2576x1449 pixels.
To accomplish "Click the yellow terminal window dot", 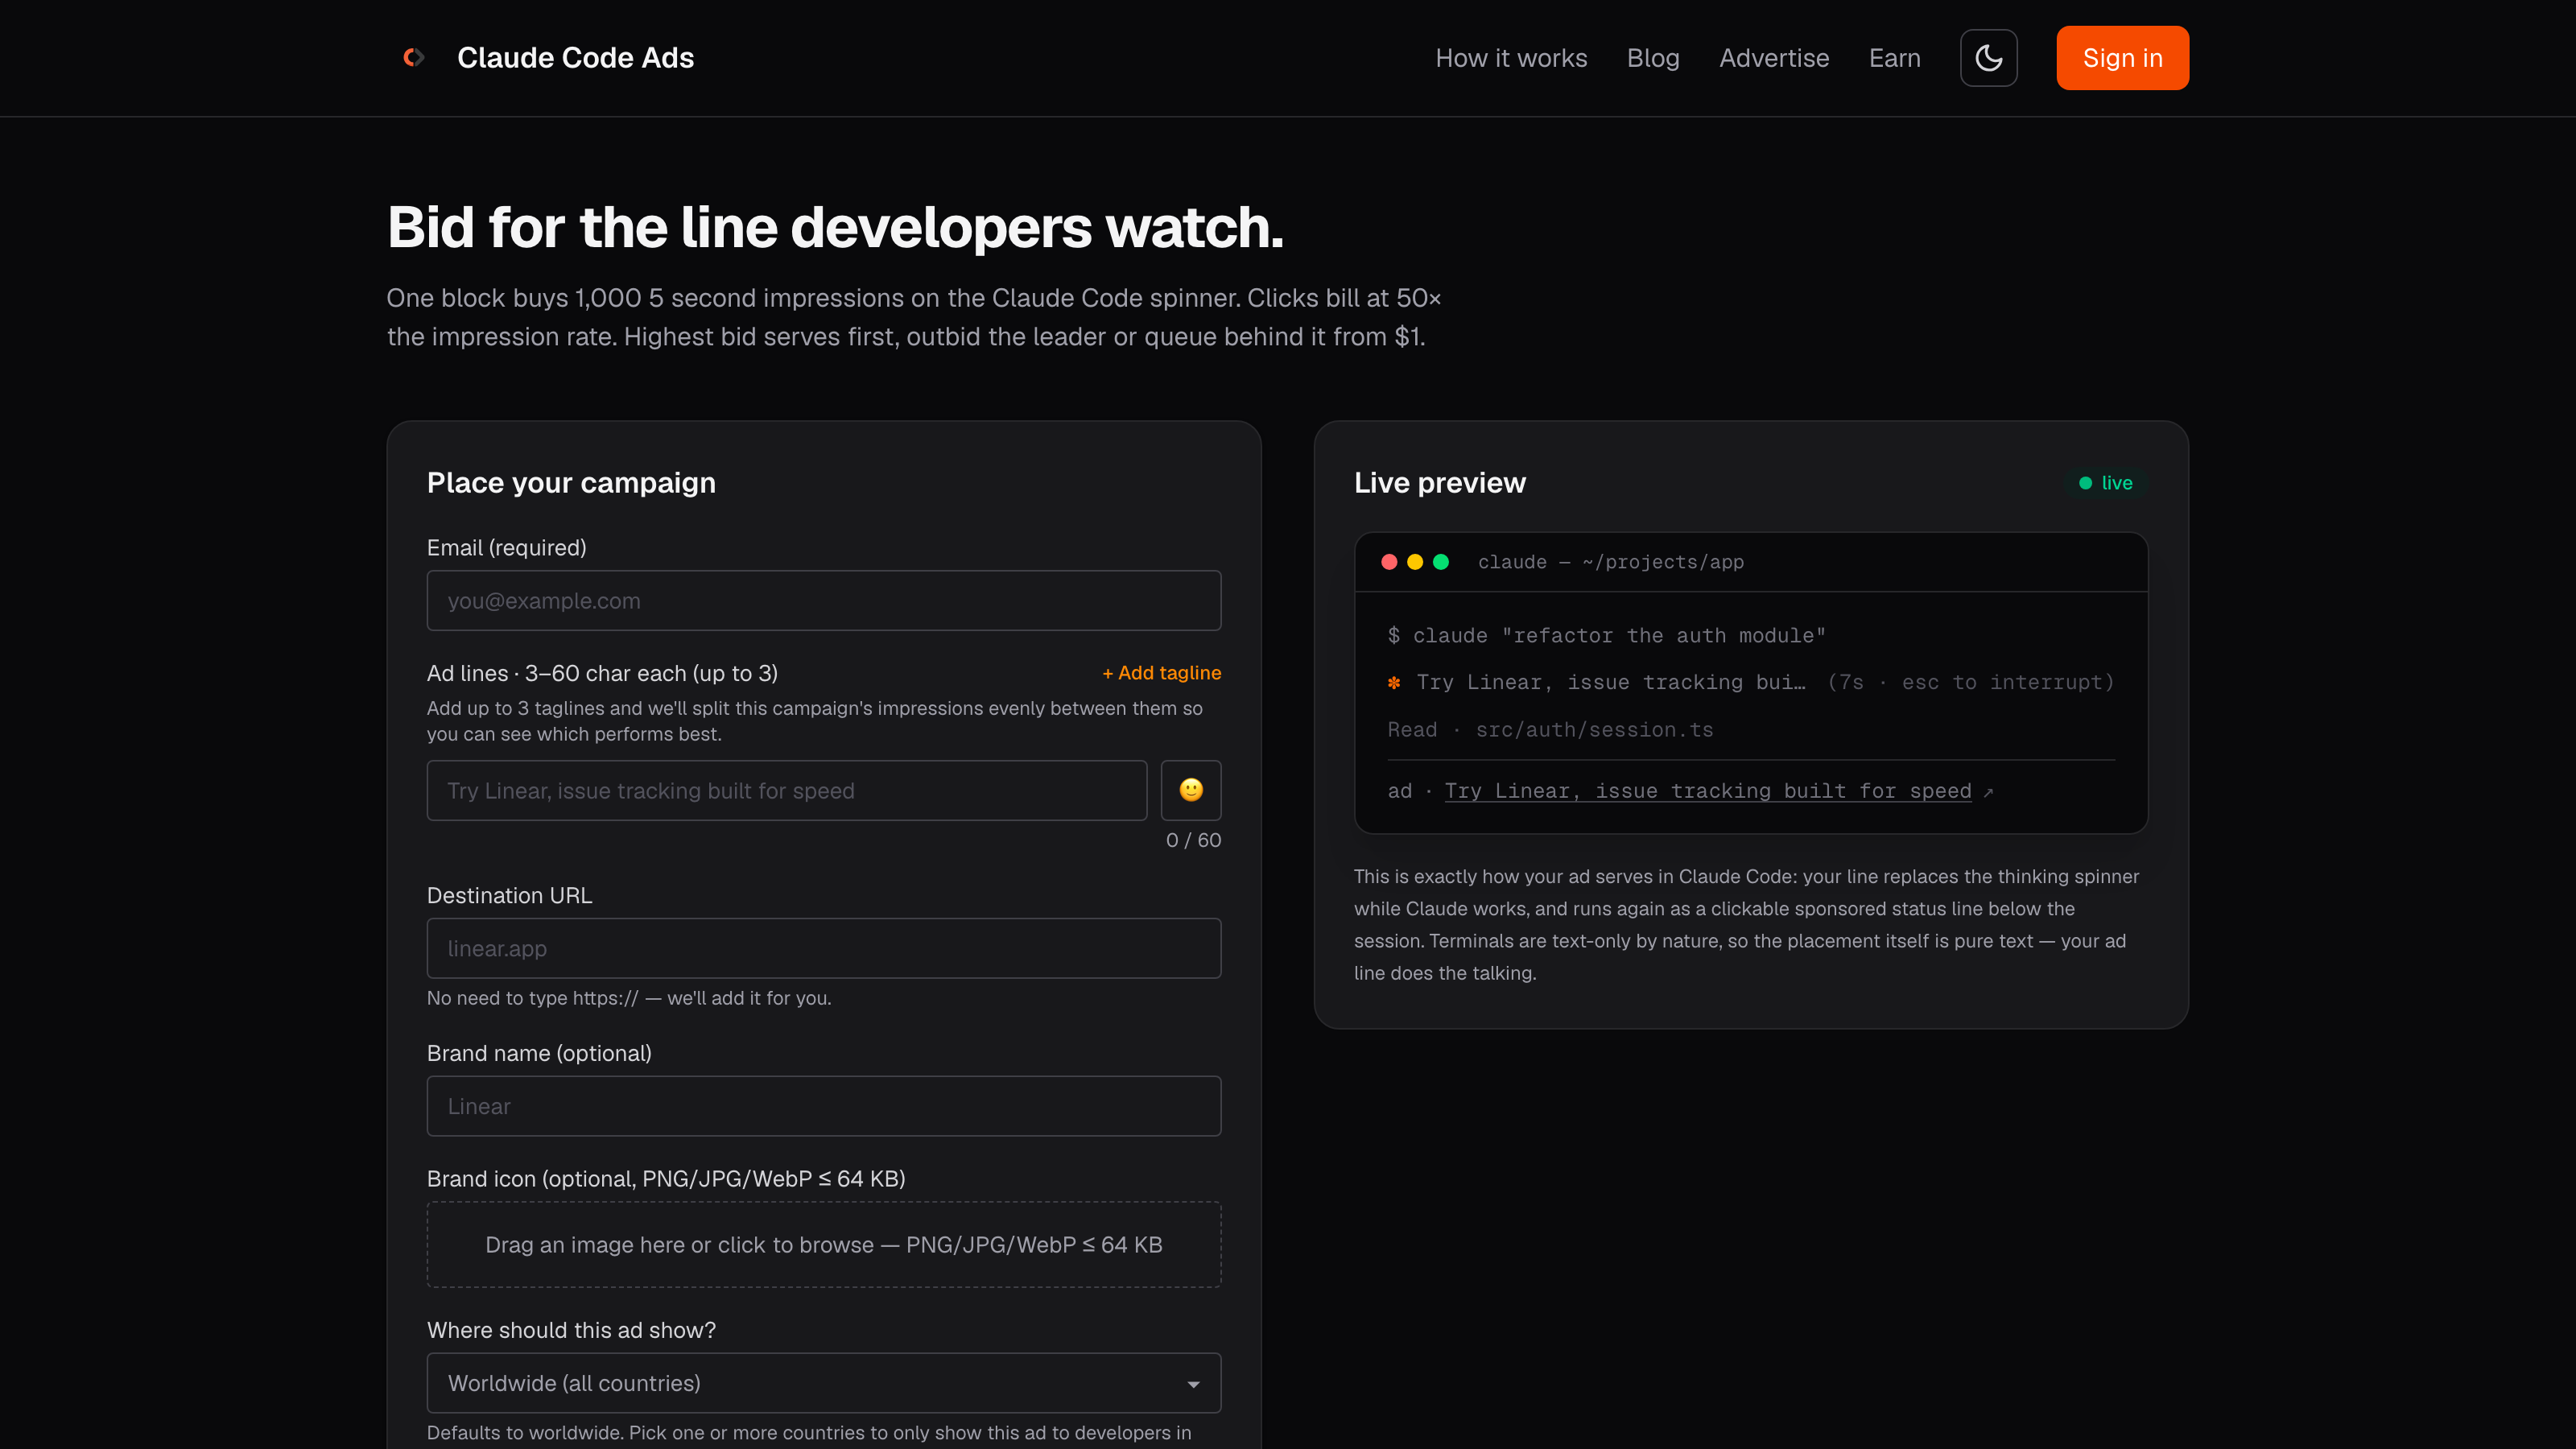I will point(1415,562).
